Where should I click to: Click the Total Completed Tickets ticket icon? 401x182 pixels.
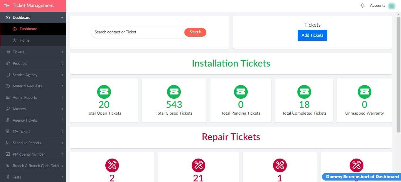304,92
